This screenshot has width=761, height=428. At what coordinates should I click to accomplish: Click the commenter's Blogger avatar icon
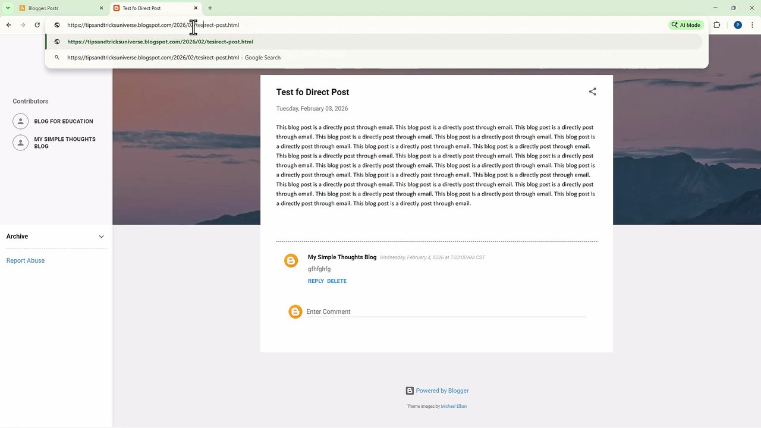click(x=291, y=260)
